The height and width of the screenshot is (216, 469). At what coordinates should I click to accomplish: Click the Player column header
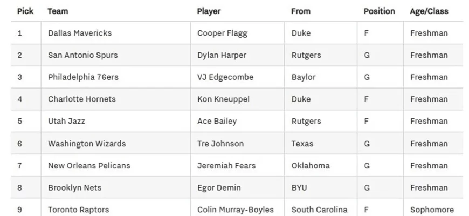tap(209, 11)
